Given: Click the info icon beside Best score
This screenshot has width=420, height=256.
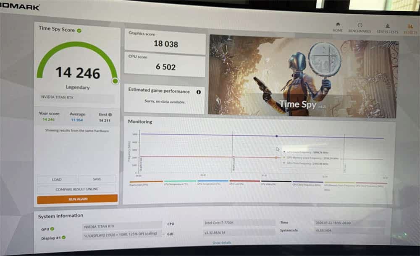Looking at the screenshot, I should pos(110,114).
